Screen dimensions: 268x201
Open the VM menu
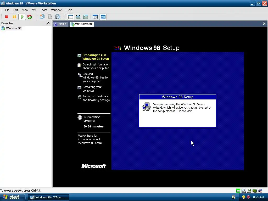pos(34,10)
